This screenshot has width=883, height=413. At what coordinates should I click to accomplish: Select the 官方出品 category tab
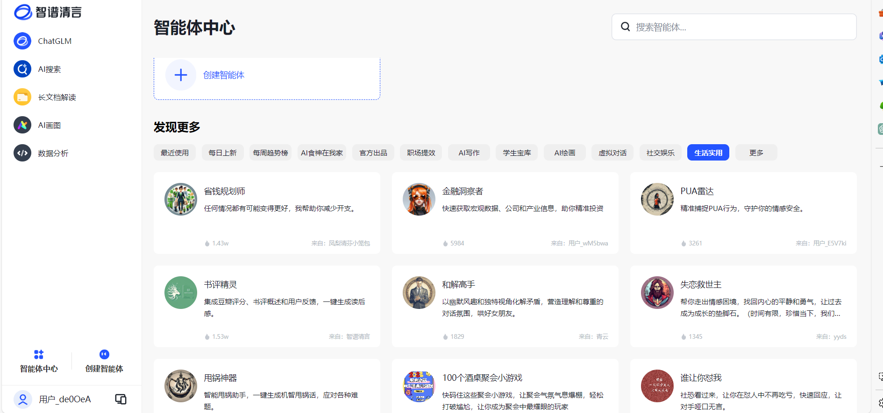tap(373, 153)
